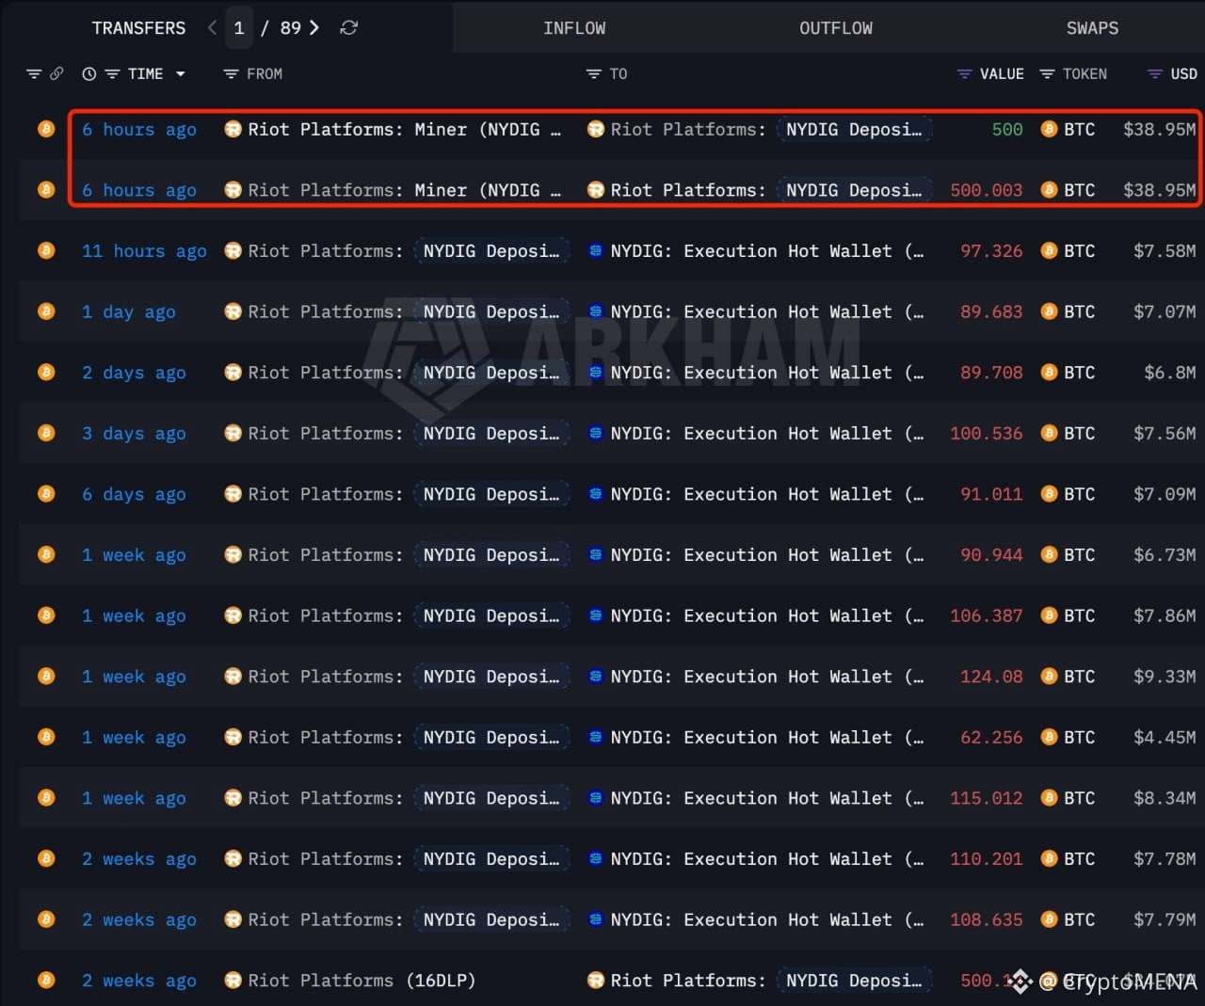The height and width of the screenshot is (1006, 1205).
Task: Switch to the OUTFLOW tab
Action: pos(836,28)
